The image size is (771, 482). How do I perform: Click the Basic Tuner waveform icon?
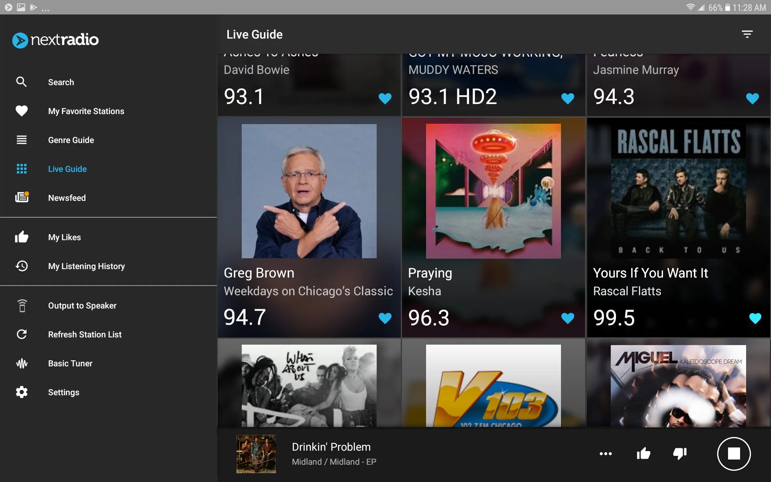tap(22, 364)
